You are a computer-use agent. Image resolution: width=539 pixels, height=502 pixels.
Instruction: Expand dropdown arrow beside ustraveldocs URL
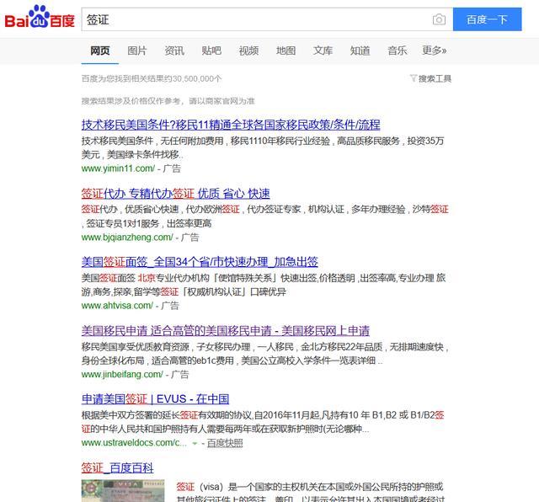(x=195, y=444)
